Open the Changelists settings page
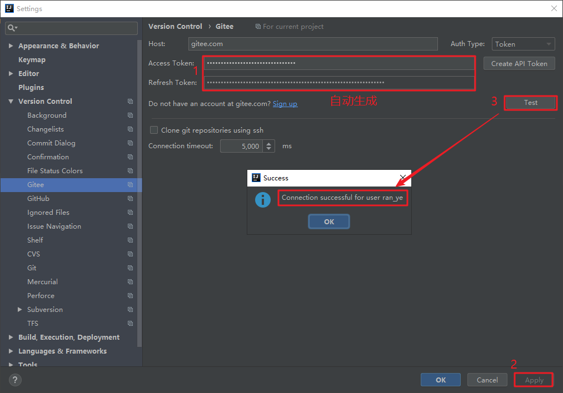 coord(46,129)
